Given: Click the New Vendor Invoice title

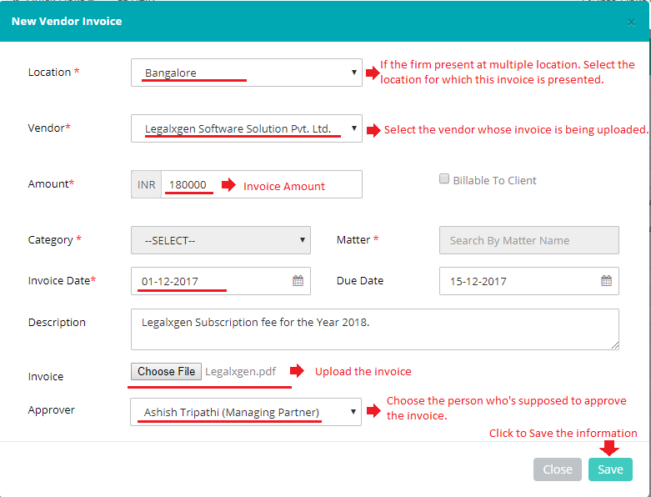Looking at the screenshot, I should tap(67, 22).
